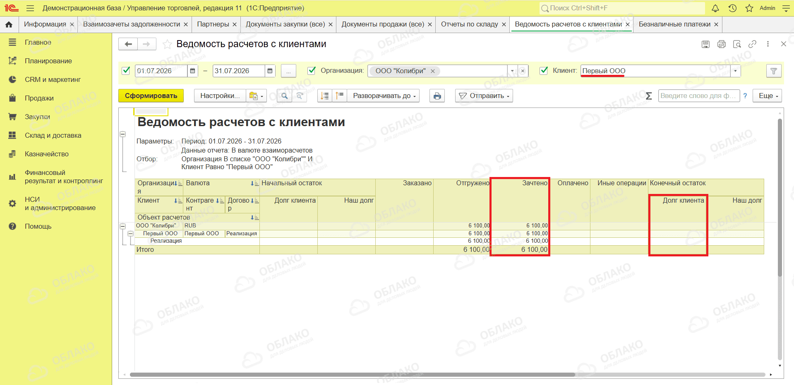Open the Казначейство sidebar section
794x385 pixels.
(47, 154)
